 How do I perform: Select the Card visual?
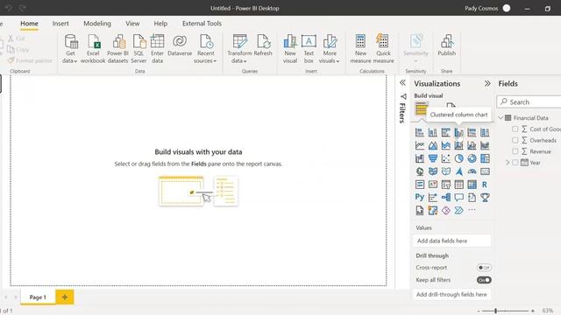click(485, 171)
